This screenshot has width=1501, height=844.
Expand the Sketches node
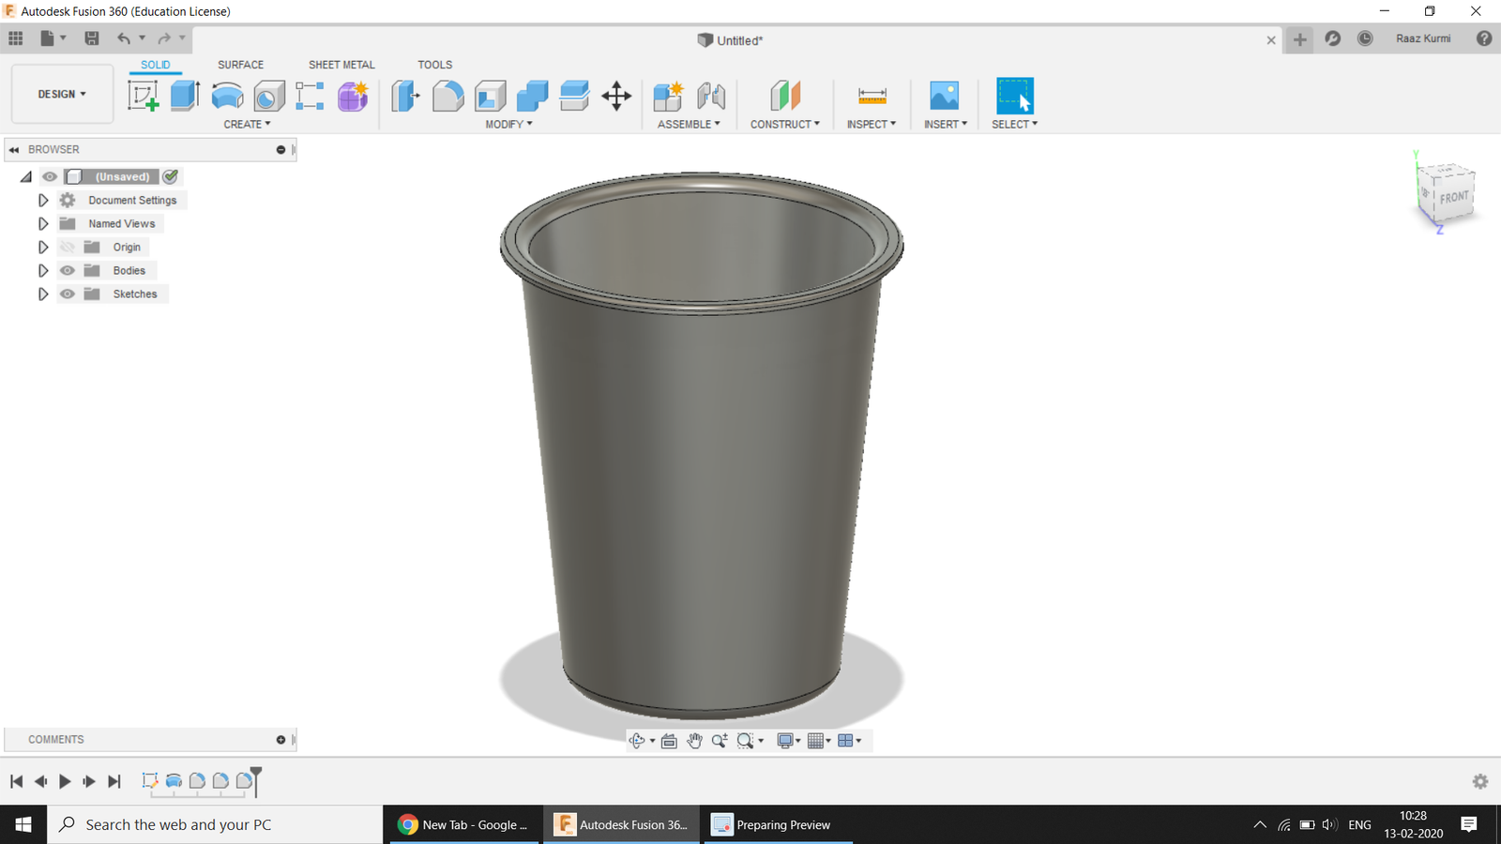coord(43,294)
